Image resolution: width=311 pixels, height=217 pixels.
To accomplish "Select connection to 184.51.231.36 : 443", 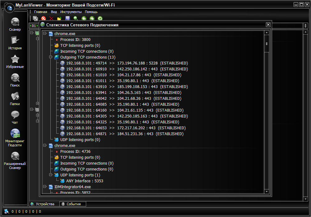I will pyautogui.click(x=125, y=134).
